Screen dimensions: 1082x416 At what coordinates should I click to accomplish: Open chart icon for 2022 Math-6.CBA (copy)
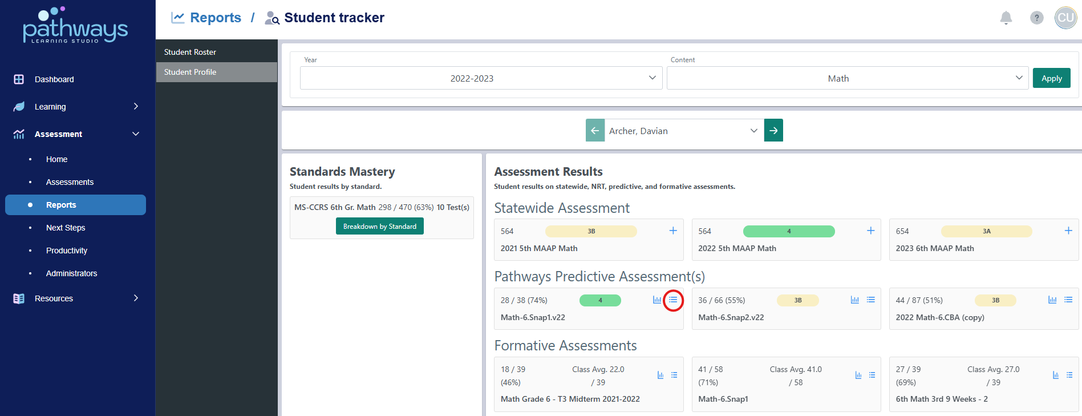pyautogui.click(x=1052, y=300)
